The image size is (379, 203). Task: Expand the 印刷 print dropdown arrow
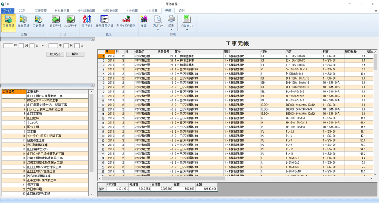pyautogui.click(x=171, y=30)
